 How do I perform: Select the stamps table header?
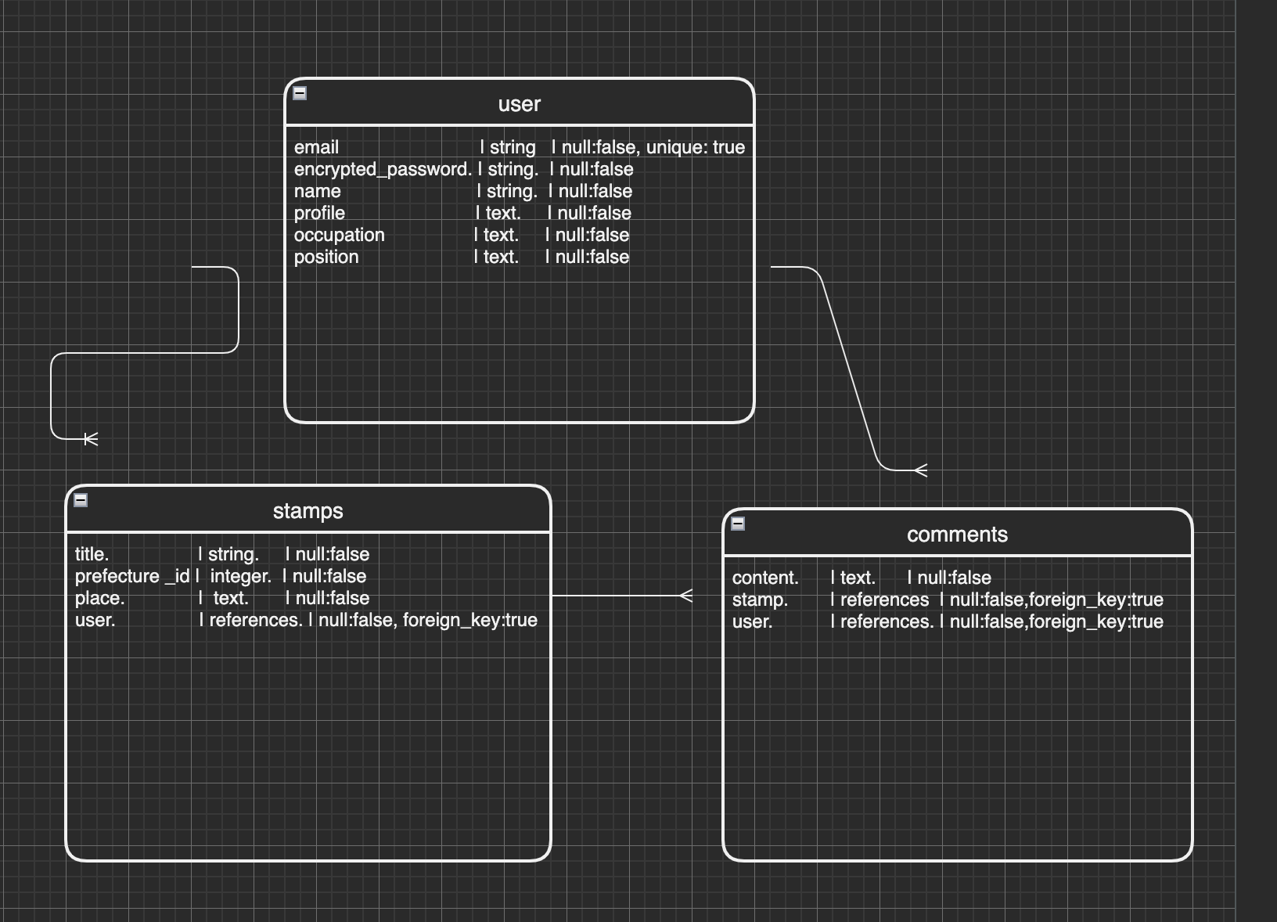tap(308, 510)
